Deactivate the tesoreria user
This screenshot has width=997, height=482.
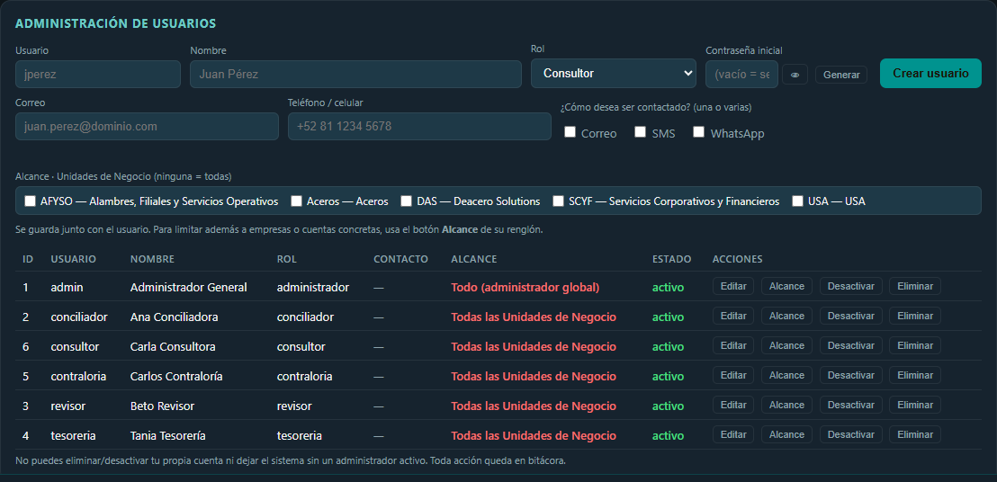tap(850, 434)
